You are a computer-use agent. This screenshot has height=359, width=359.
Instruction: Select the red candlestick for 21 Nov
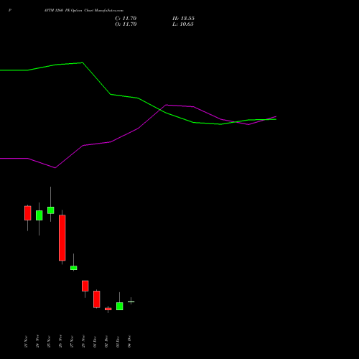coord(28,213)
